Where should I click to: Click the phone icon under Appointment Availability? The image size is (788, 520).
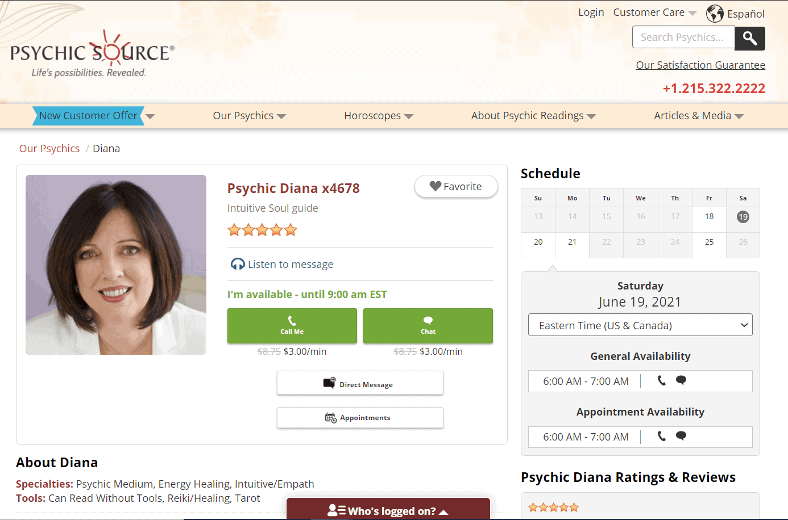(662, 436)
